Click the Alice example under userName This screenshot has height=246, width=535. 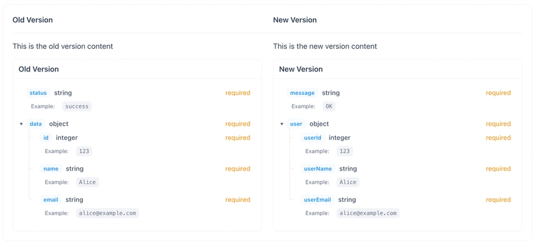point(348,182)
